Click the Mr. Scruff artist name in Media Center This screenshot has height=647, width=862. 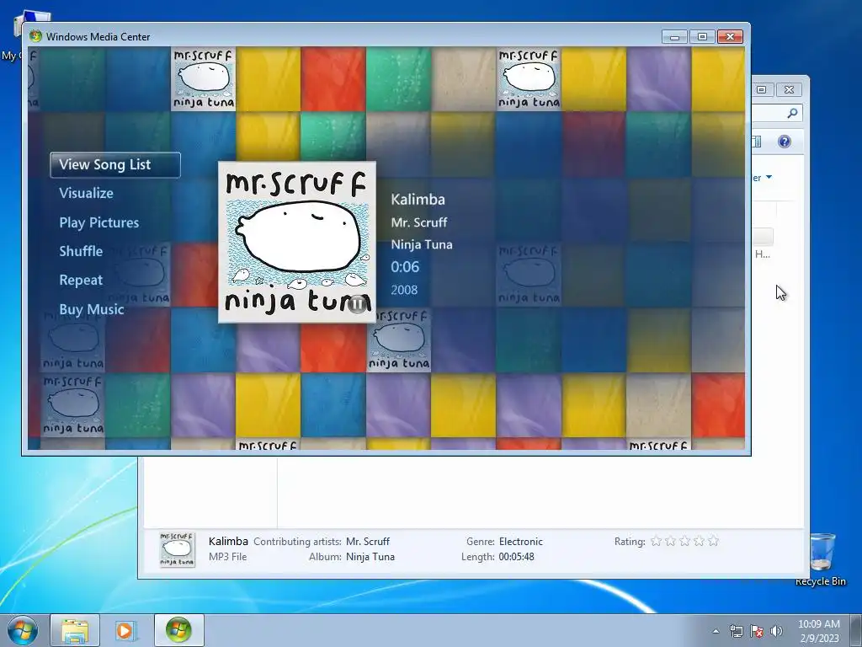[419, 222]
